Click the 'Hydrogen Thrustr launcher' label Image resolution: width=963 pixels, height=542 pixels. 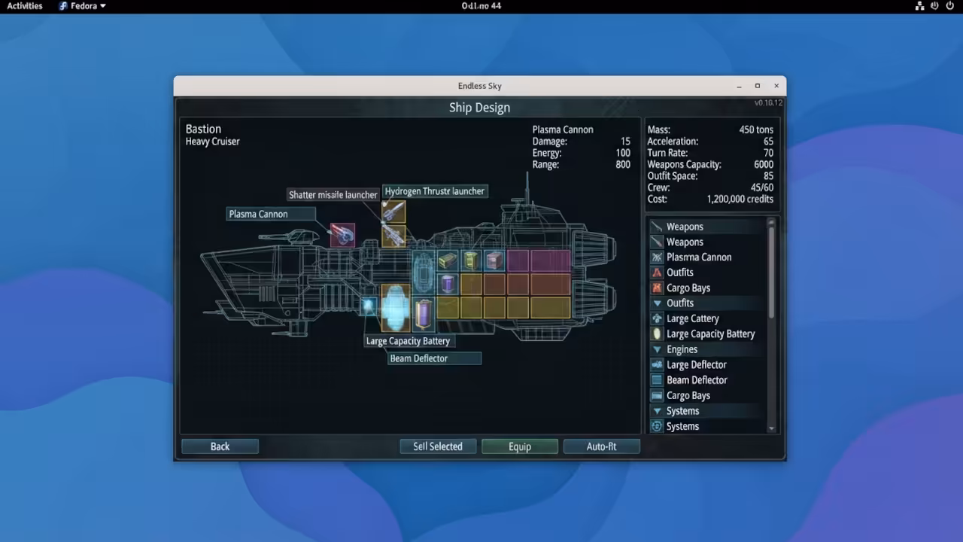pos(435,191)
